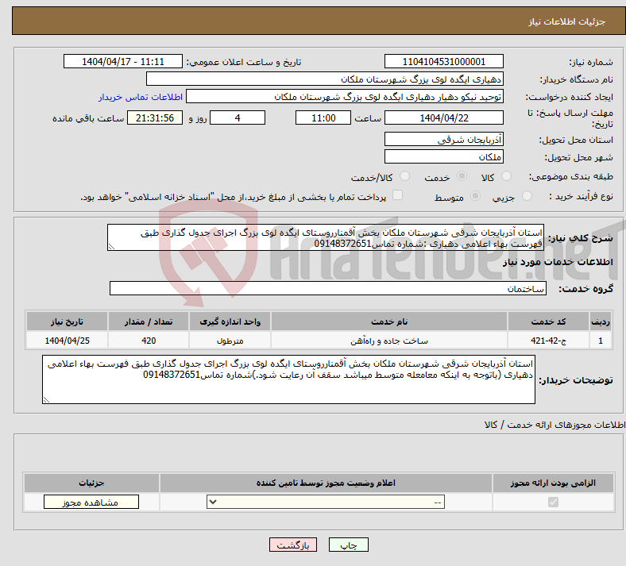Click the unit cell مترطول
626x566 pixels.
(230, 341)
